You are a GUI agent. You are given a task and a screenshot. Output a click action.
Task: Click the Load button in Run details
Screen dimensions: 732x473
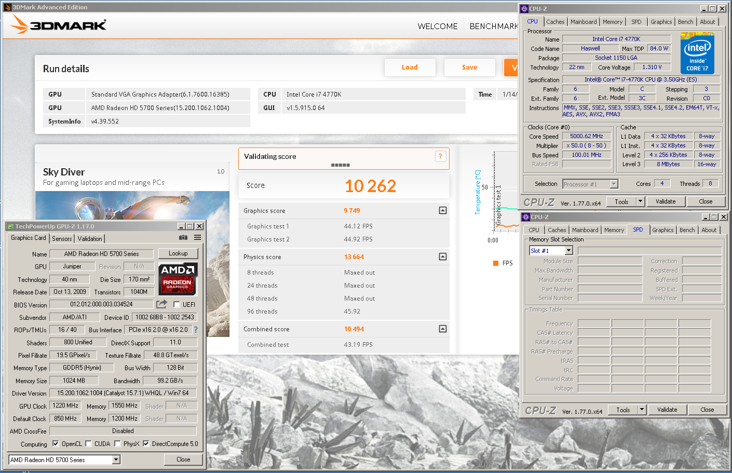pyautogui.click(x=410, y=67)
